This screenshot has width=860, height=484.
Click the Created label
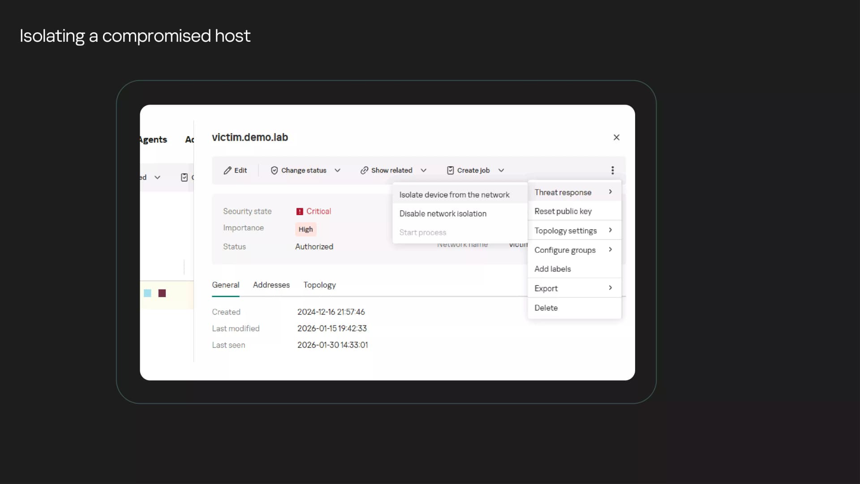pos(226,312)
